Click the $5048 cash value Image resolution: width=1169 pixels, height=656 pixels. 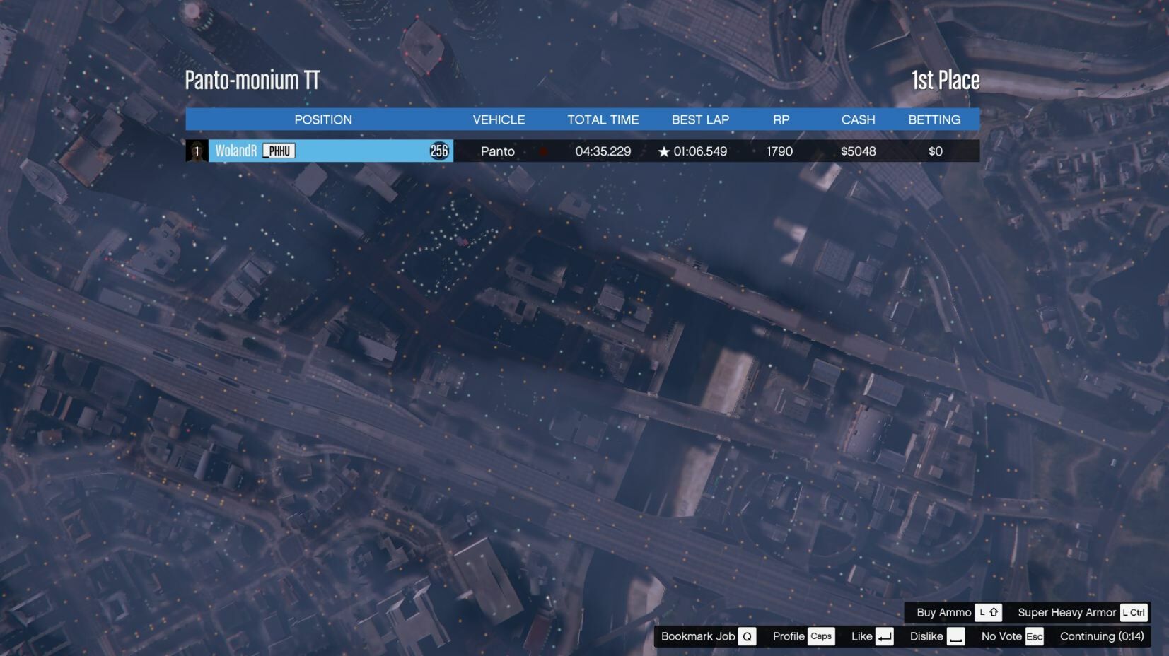859,151
